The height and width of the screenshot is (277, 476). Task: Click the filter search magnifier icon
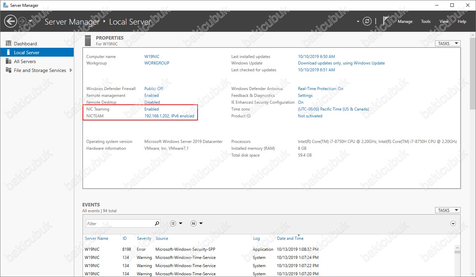(157, 223)
